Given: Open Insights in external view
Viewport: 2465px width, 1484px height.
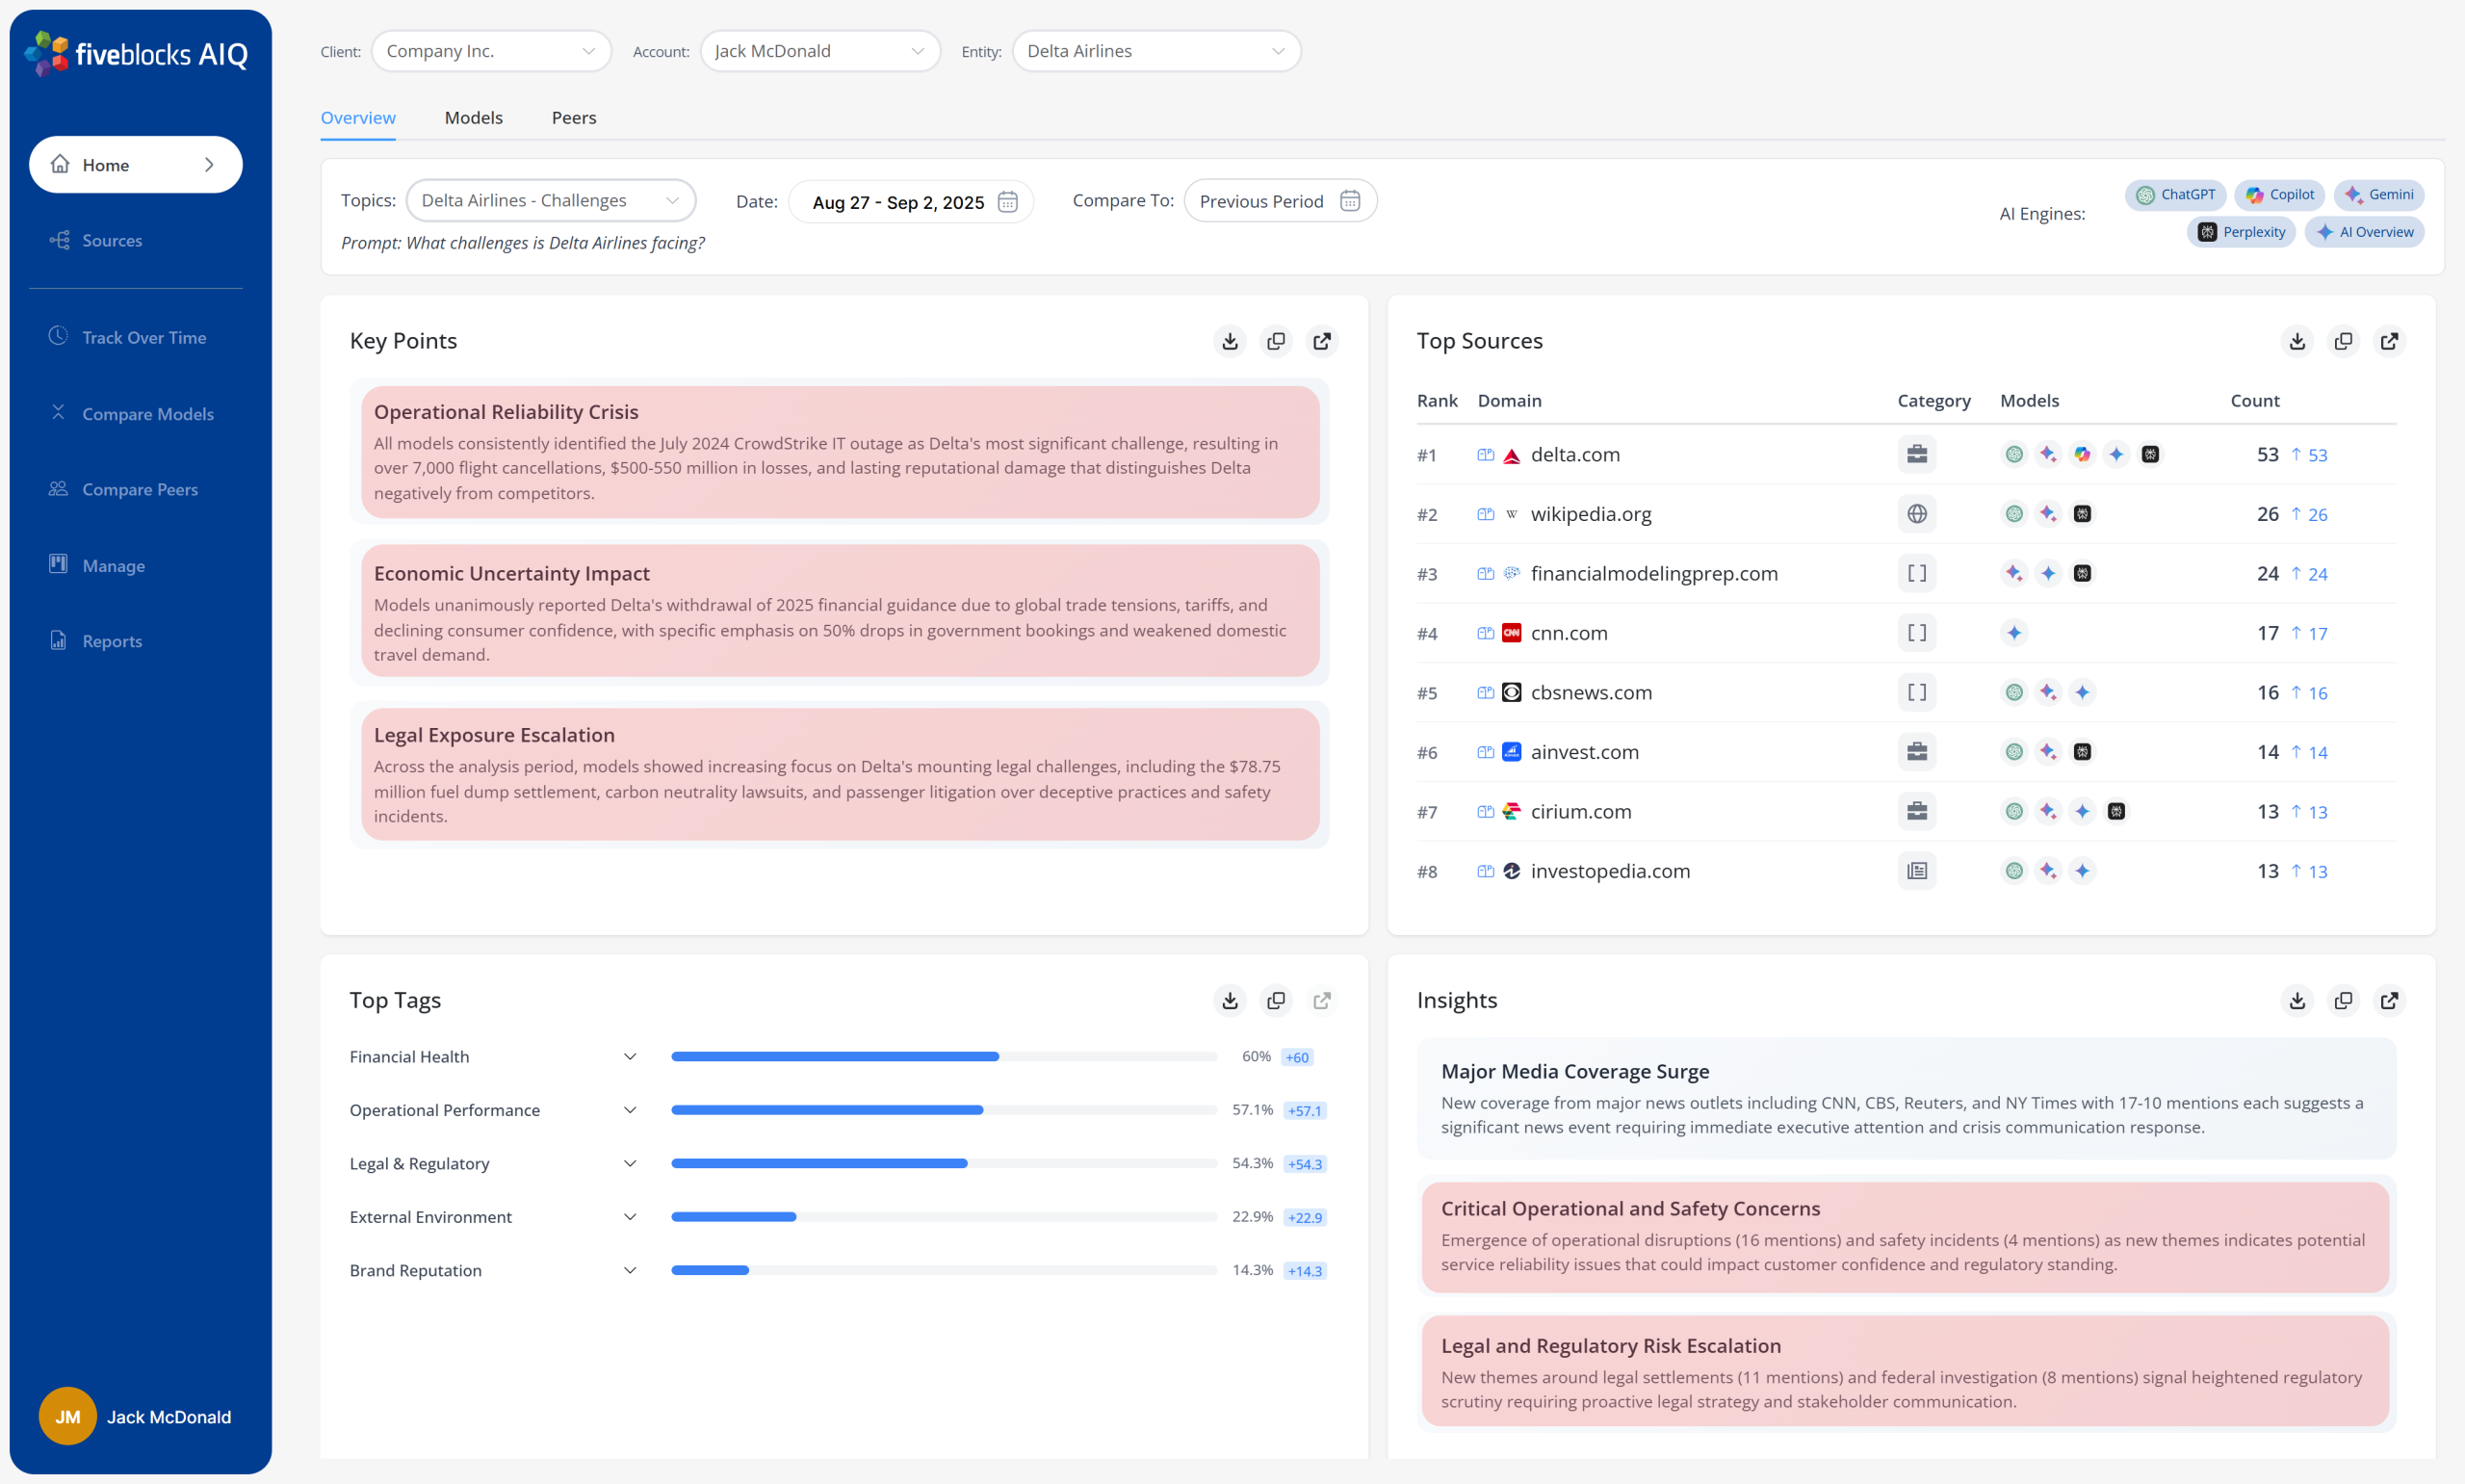Looking at the screenshot, I should coord(2389,1000).
